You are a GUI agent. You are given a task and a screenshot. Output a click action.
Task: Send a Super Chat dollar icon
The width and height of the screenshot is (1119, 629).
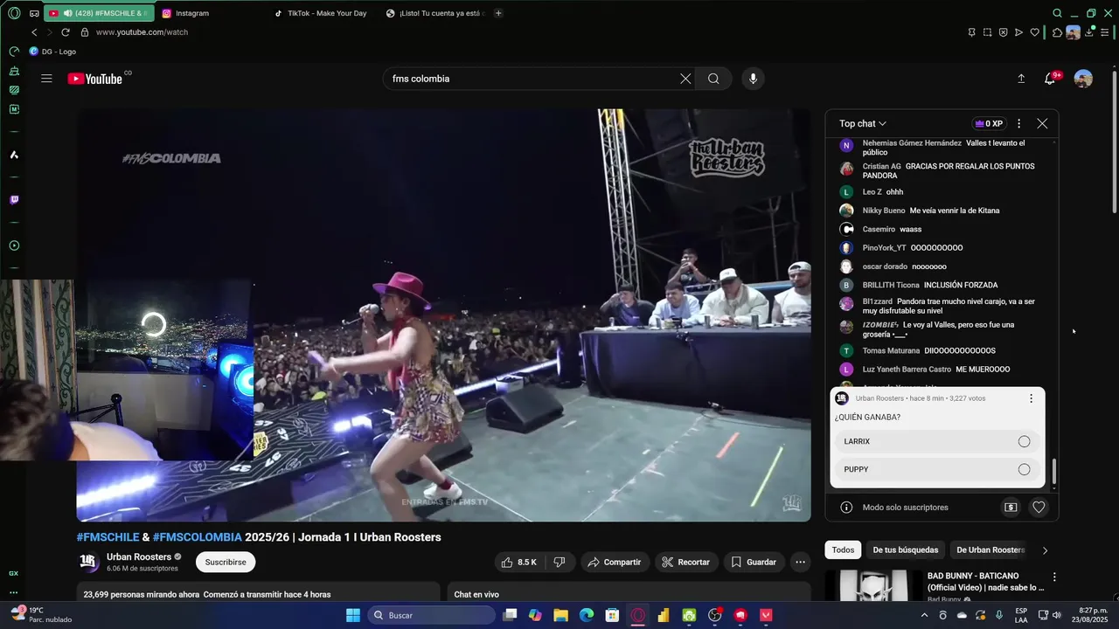[x=1011, y=508]
